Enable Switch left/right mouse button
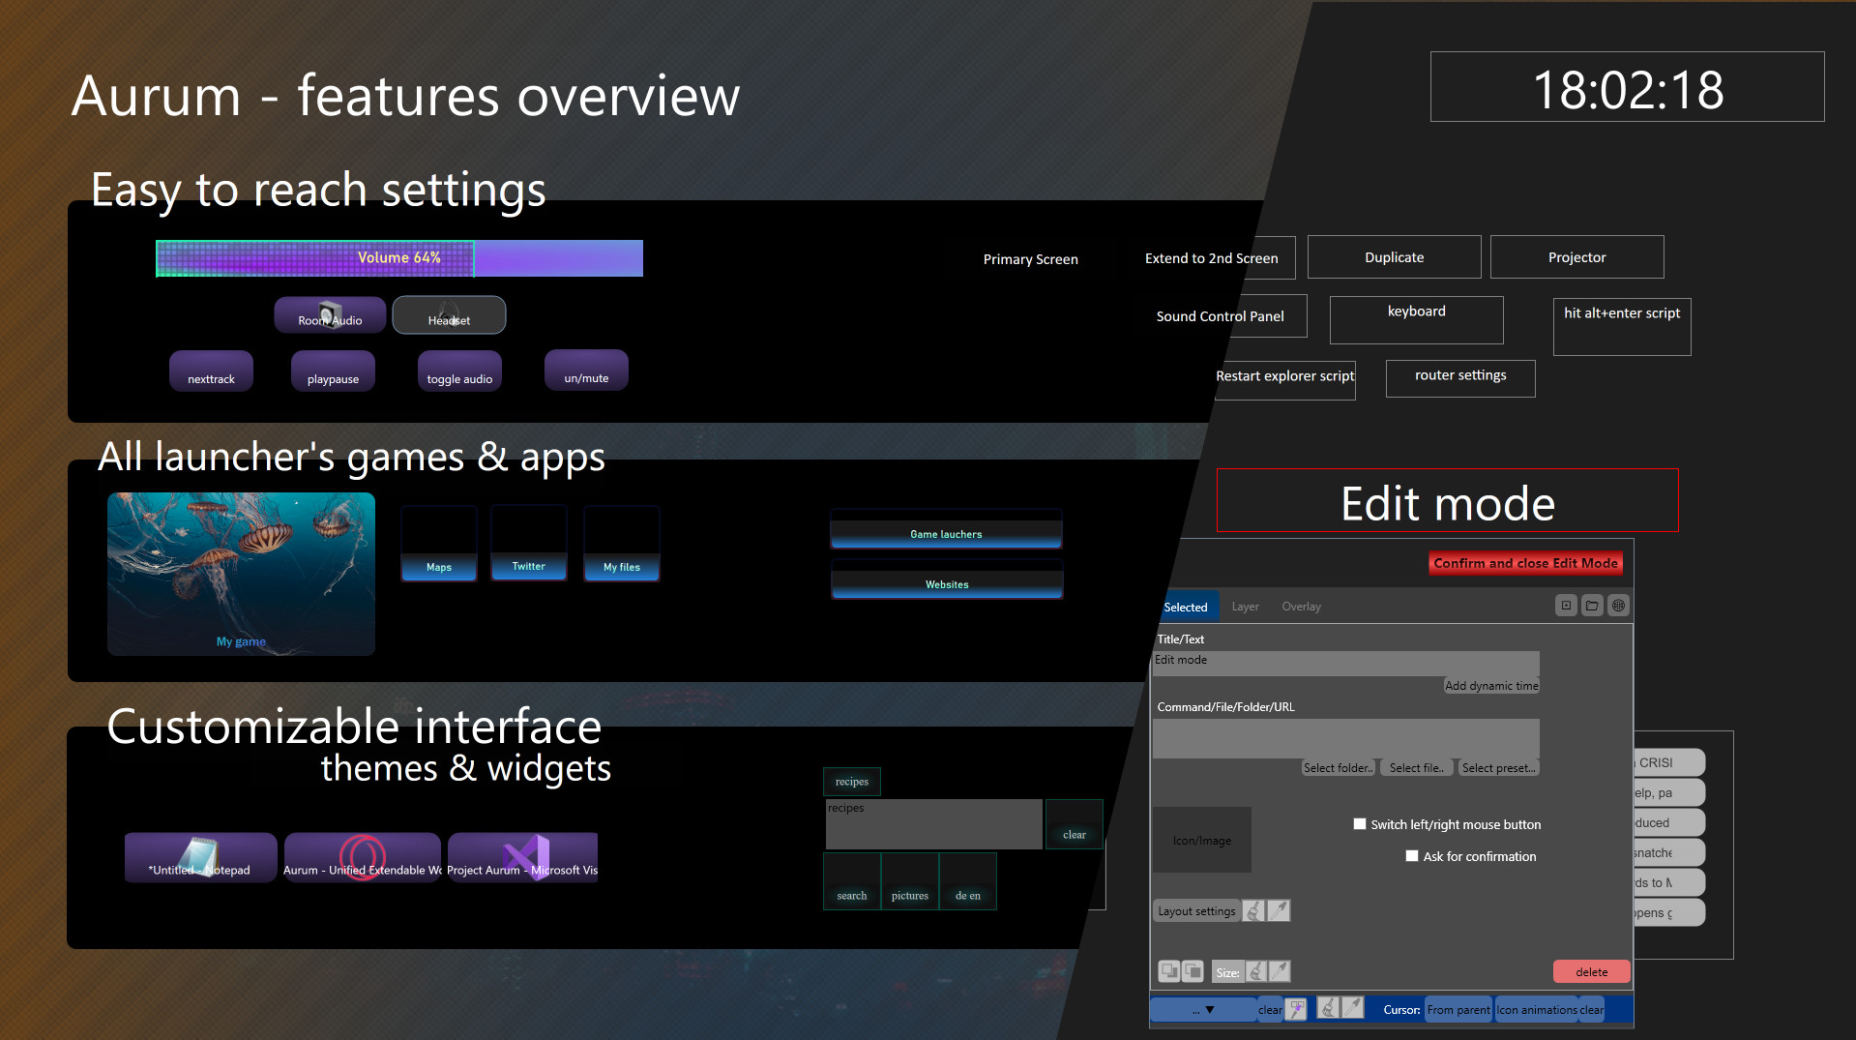Screen dimensions: 1856x1040 (x=1360, y=823)
